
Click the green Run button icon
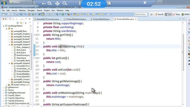[x=63, y=14]
